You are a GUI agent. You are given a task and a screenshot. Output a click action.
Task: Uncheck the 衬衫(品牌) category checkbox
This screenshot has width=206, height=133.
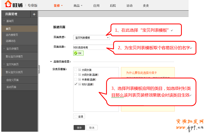click(x=76, y=84)
